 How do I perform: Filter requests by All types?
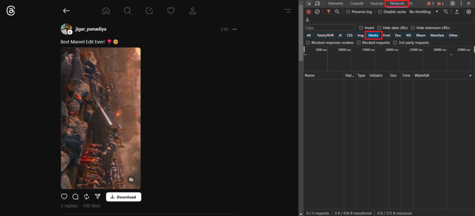(x=308, y=36)
